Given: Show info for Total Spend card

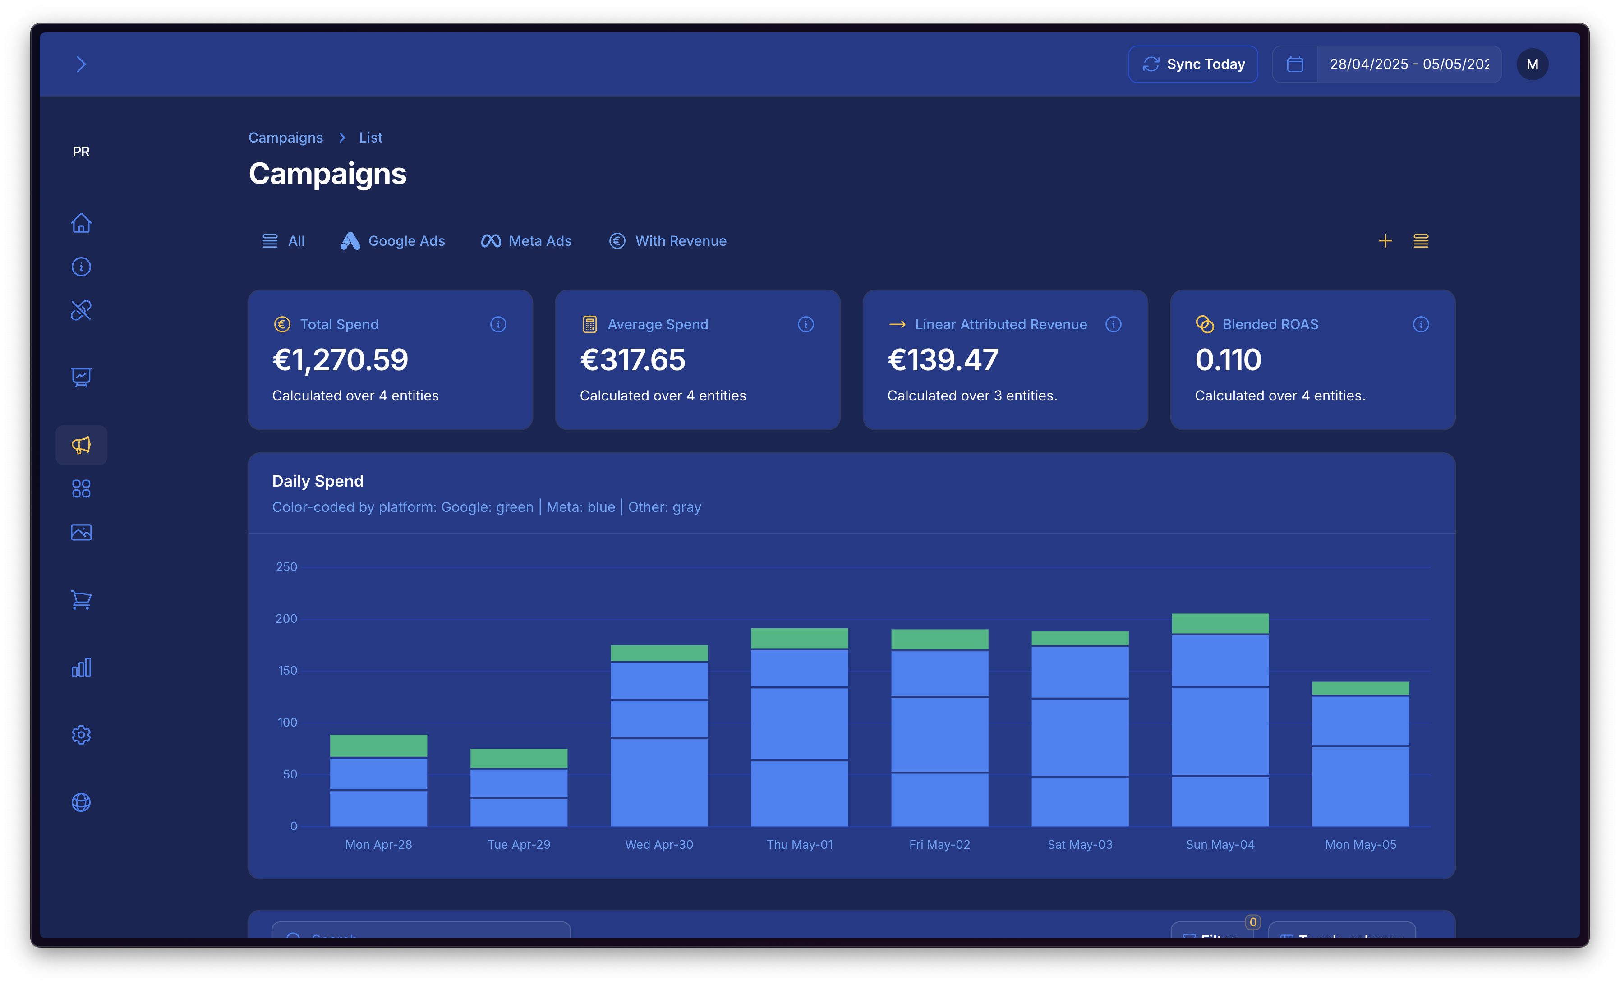Looking at the screenshot, I should click(498, 324).
